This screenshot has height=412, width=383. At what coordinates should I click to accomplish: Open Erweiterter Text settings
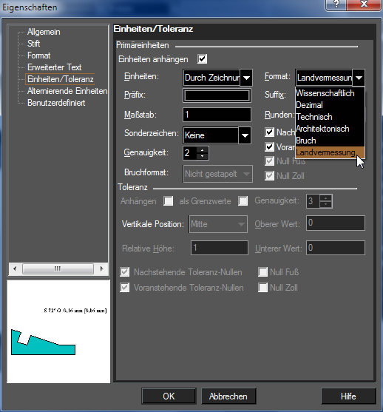(55, 67)
